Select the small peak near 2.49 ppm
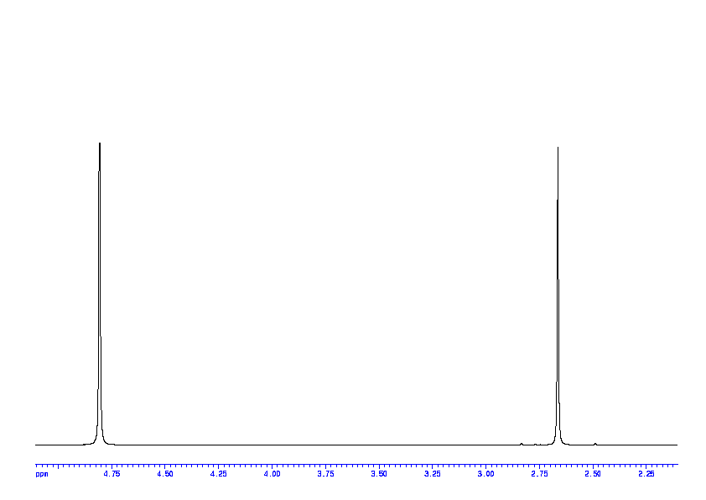 (594, 443)
